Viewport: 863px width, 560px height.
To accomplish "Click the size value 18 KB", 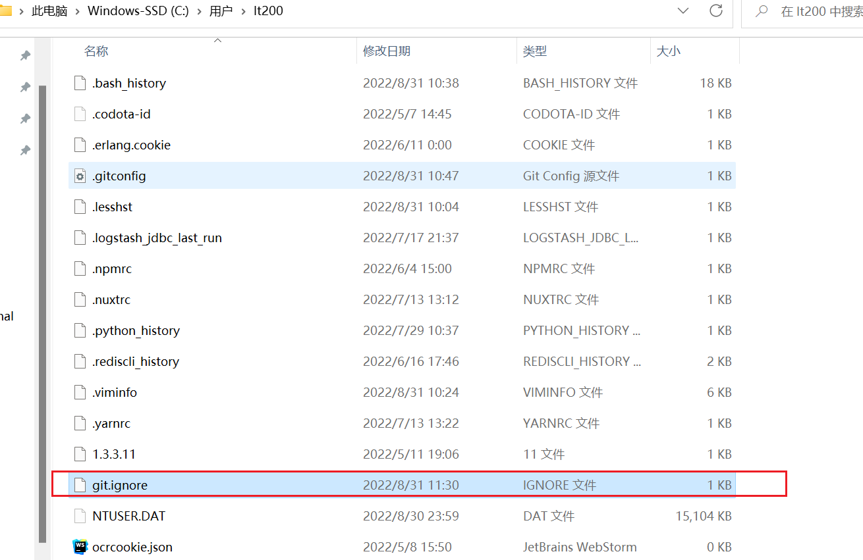I will pyautogui.click(x=715, y=84).
